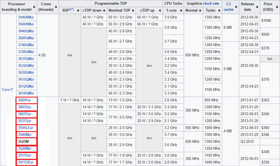This screenshot has height=166, width=280.
Task: Click the 7 W / ? GHz SDP cell
Action: pos(70,100)
